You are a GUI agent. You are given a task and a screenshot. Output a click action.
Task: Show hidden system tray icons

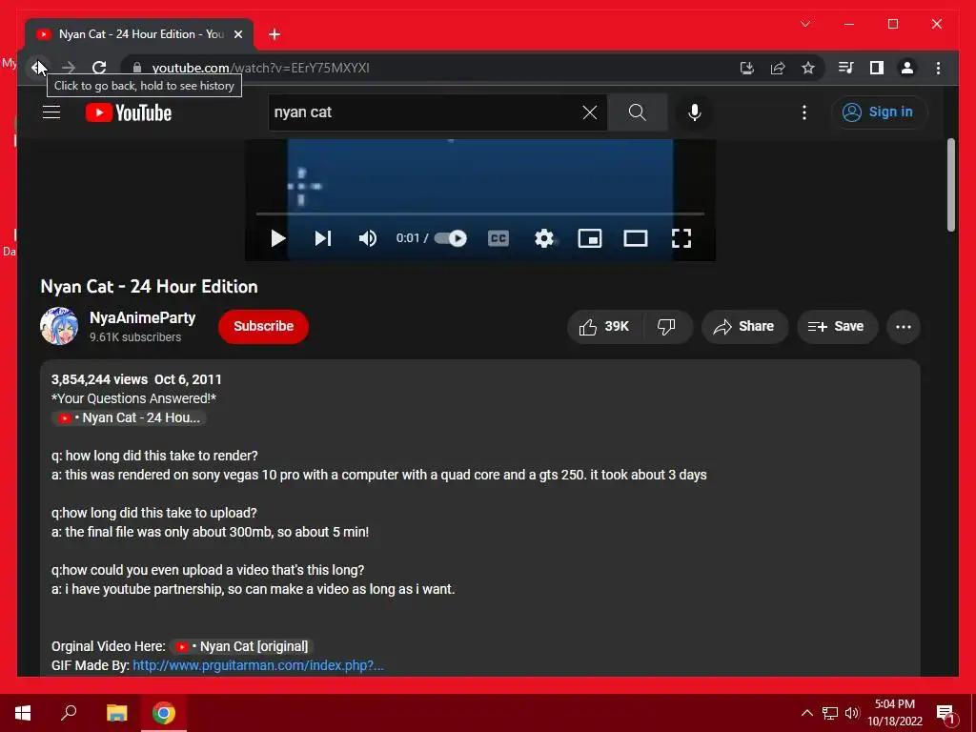click(x=806, y=713)
